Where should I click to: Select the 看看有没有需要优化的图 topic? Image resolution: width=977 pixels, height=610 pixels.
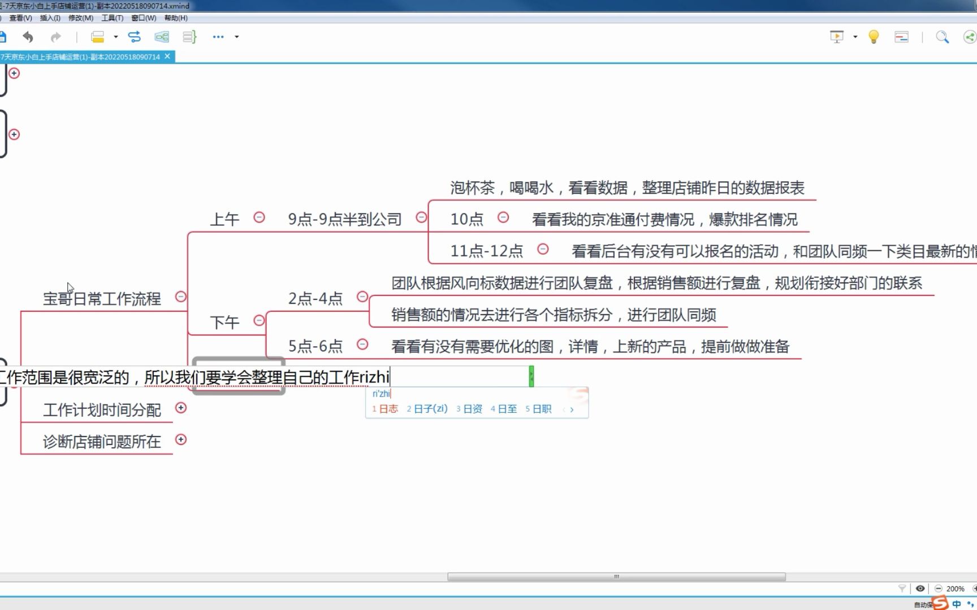pos(590,346)
